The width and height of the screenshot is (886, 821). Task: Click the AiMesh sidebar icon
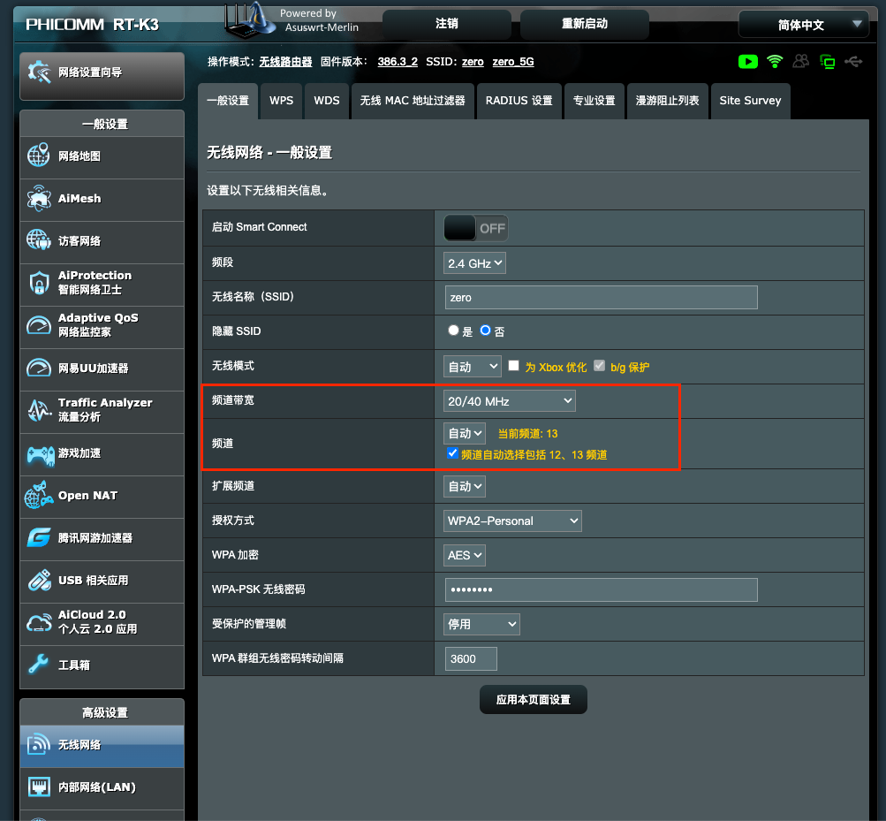(x=39, y=199)
